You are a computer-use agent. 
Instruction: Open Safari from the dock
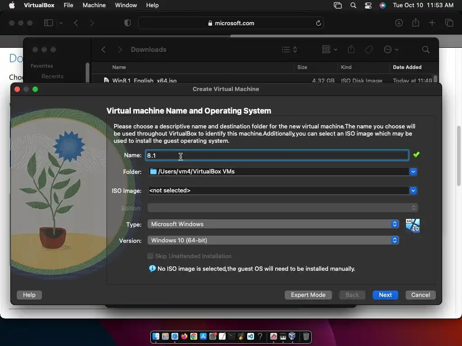tap(175, 336)
